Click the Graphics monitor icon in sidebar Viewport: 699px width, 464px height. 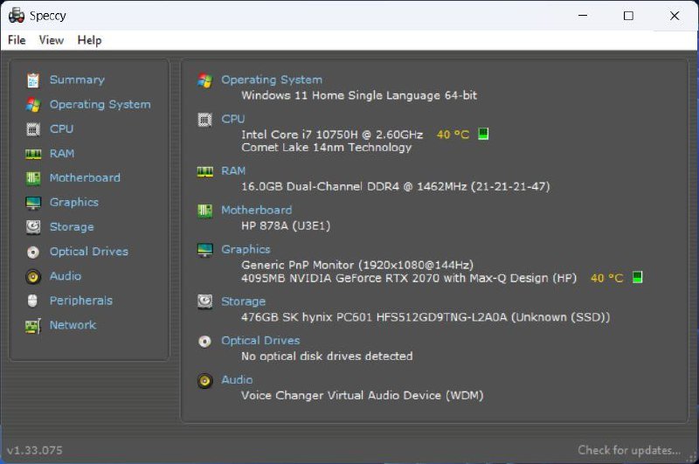[33, 203]
